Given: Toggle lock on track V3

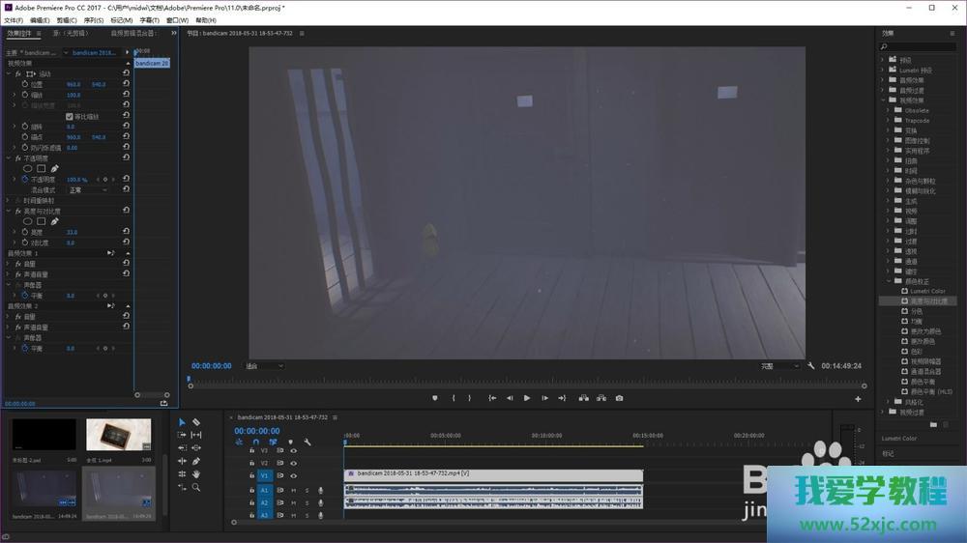Looking at the screenshot, I should pyautogui.click(x=251, y=450).
